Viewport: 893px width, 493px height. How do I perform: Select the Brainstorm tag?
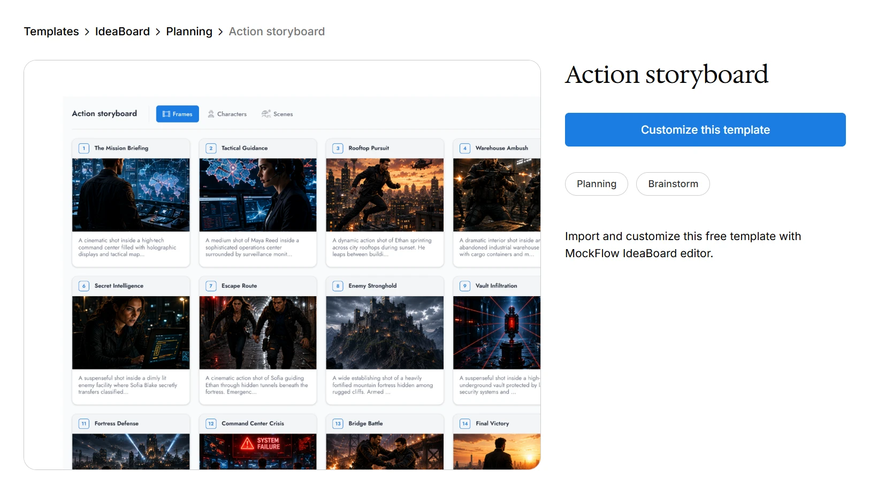tap(673, 184)
